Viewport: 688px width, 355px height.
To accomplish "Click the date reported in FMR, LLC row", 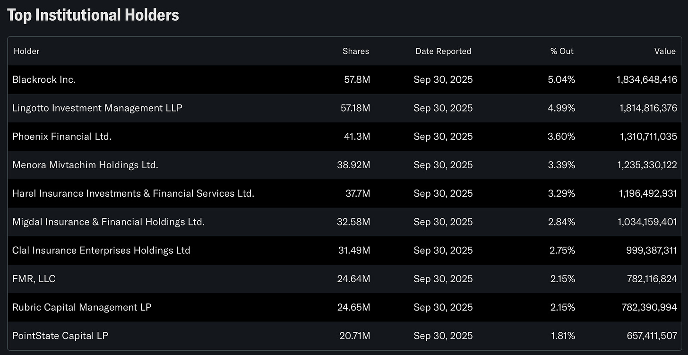I will point(443,279).
